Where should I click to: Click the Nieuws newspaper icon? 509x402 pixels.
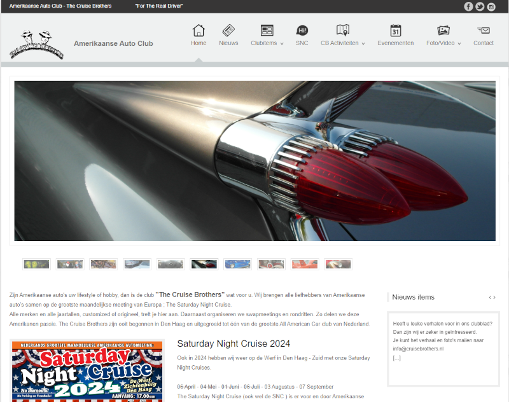coord(228,31)
